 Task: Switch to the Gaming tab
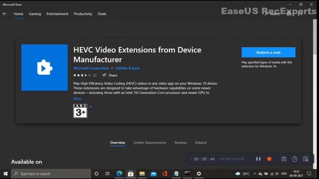[35, 14]
